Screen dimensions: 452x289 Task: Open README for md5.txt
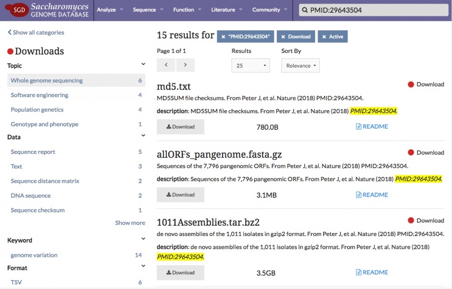pos(372,126)
